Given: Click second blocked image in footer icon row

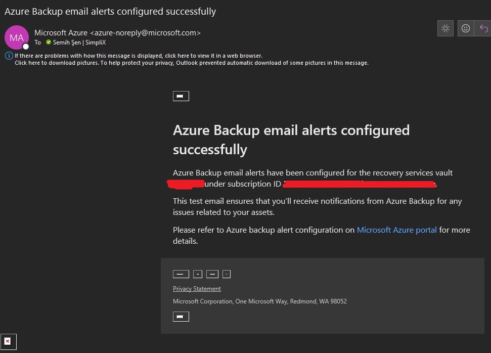Looking at the screenshot, I should pyautogui.click(x=198, y=274).
